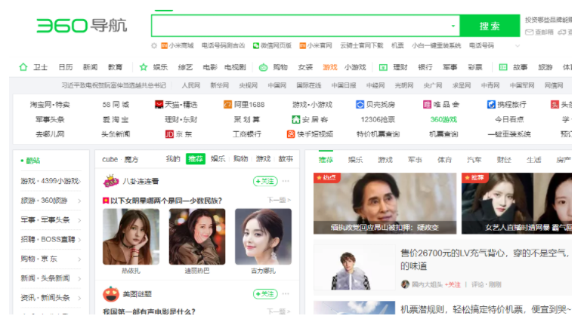Open the green 360游戏 link

click(443, 119)
